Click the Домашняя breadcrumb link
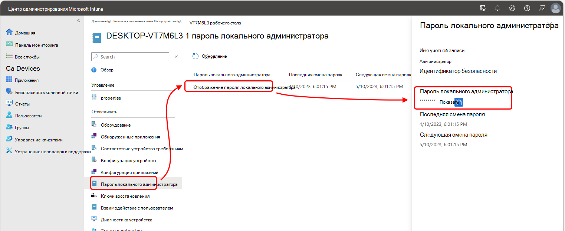The image size is (565, 231). click(101, 21)
